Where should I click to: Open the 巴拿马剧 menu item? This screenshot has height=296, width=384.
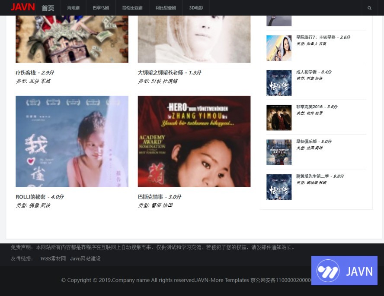[x=101, y=8]
